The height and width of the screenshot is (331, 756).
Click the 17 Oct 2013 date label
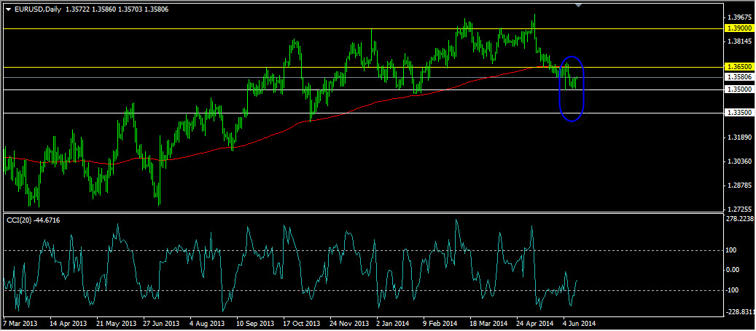coord(302,324)
